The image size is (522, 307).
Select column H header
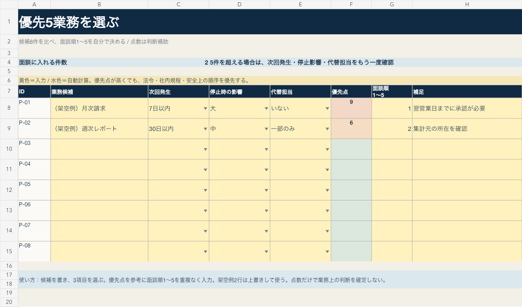(x=467, y=5)
